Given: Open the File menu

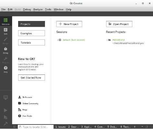Looking at the screenshot, I should (3, 9).
